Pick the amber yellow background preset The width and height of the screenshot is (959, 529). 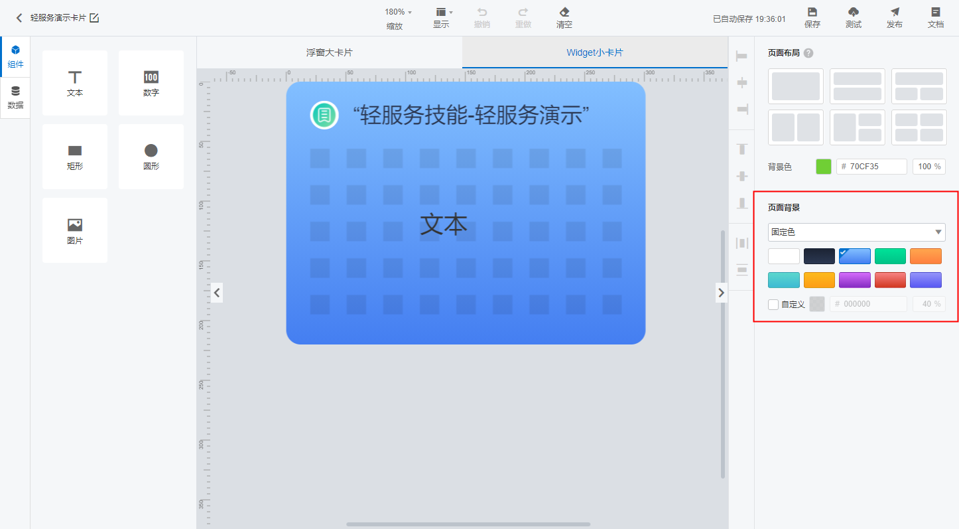(819, 280)
